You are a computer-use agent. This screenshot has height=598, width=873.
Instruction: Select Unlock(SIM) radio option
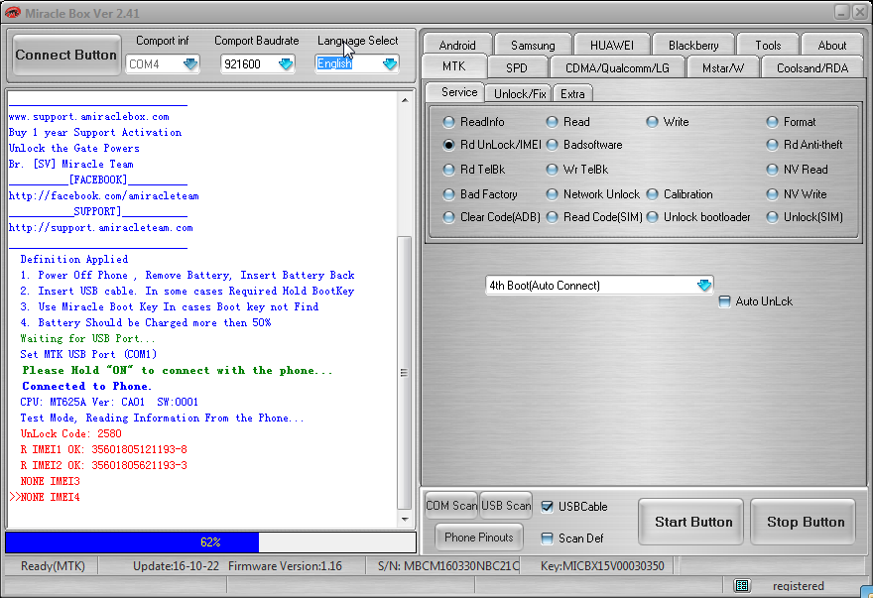[805, 217]
